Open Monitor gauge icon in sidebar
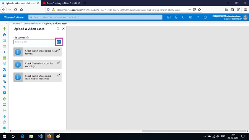The height and width of the screenshot is (140, 249). click(4, 122)
